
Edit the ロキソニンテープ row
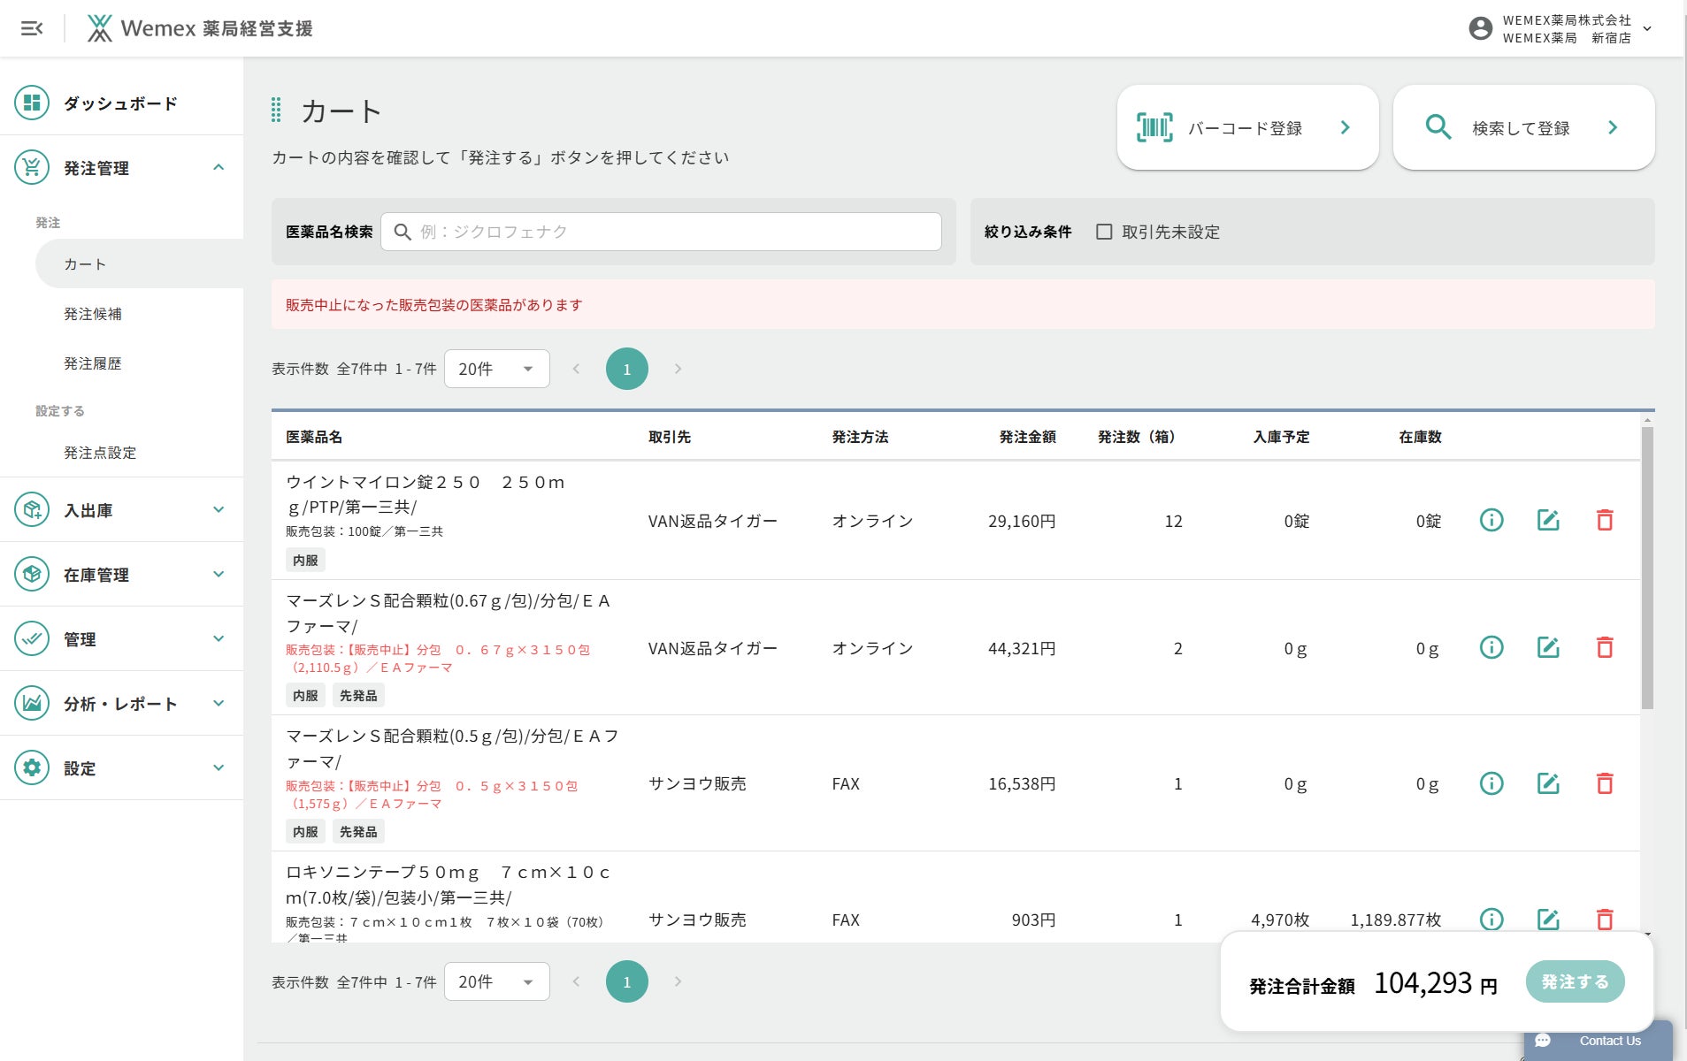pyautogui.click(x=1548, y=920)
